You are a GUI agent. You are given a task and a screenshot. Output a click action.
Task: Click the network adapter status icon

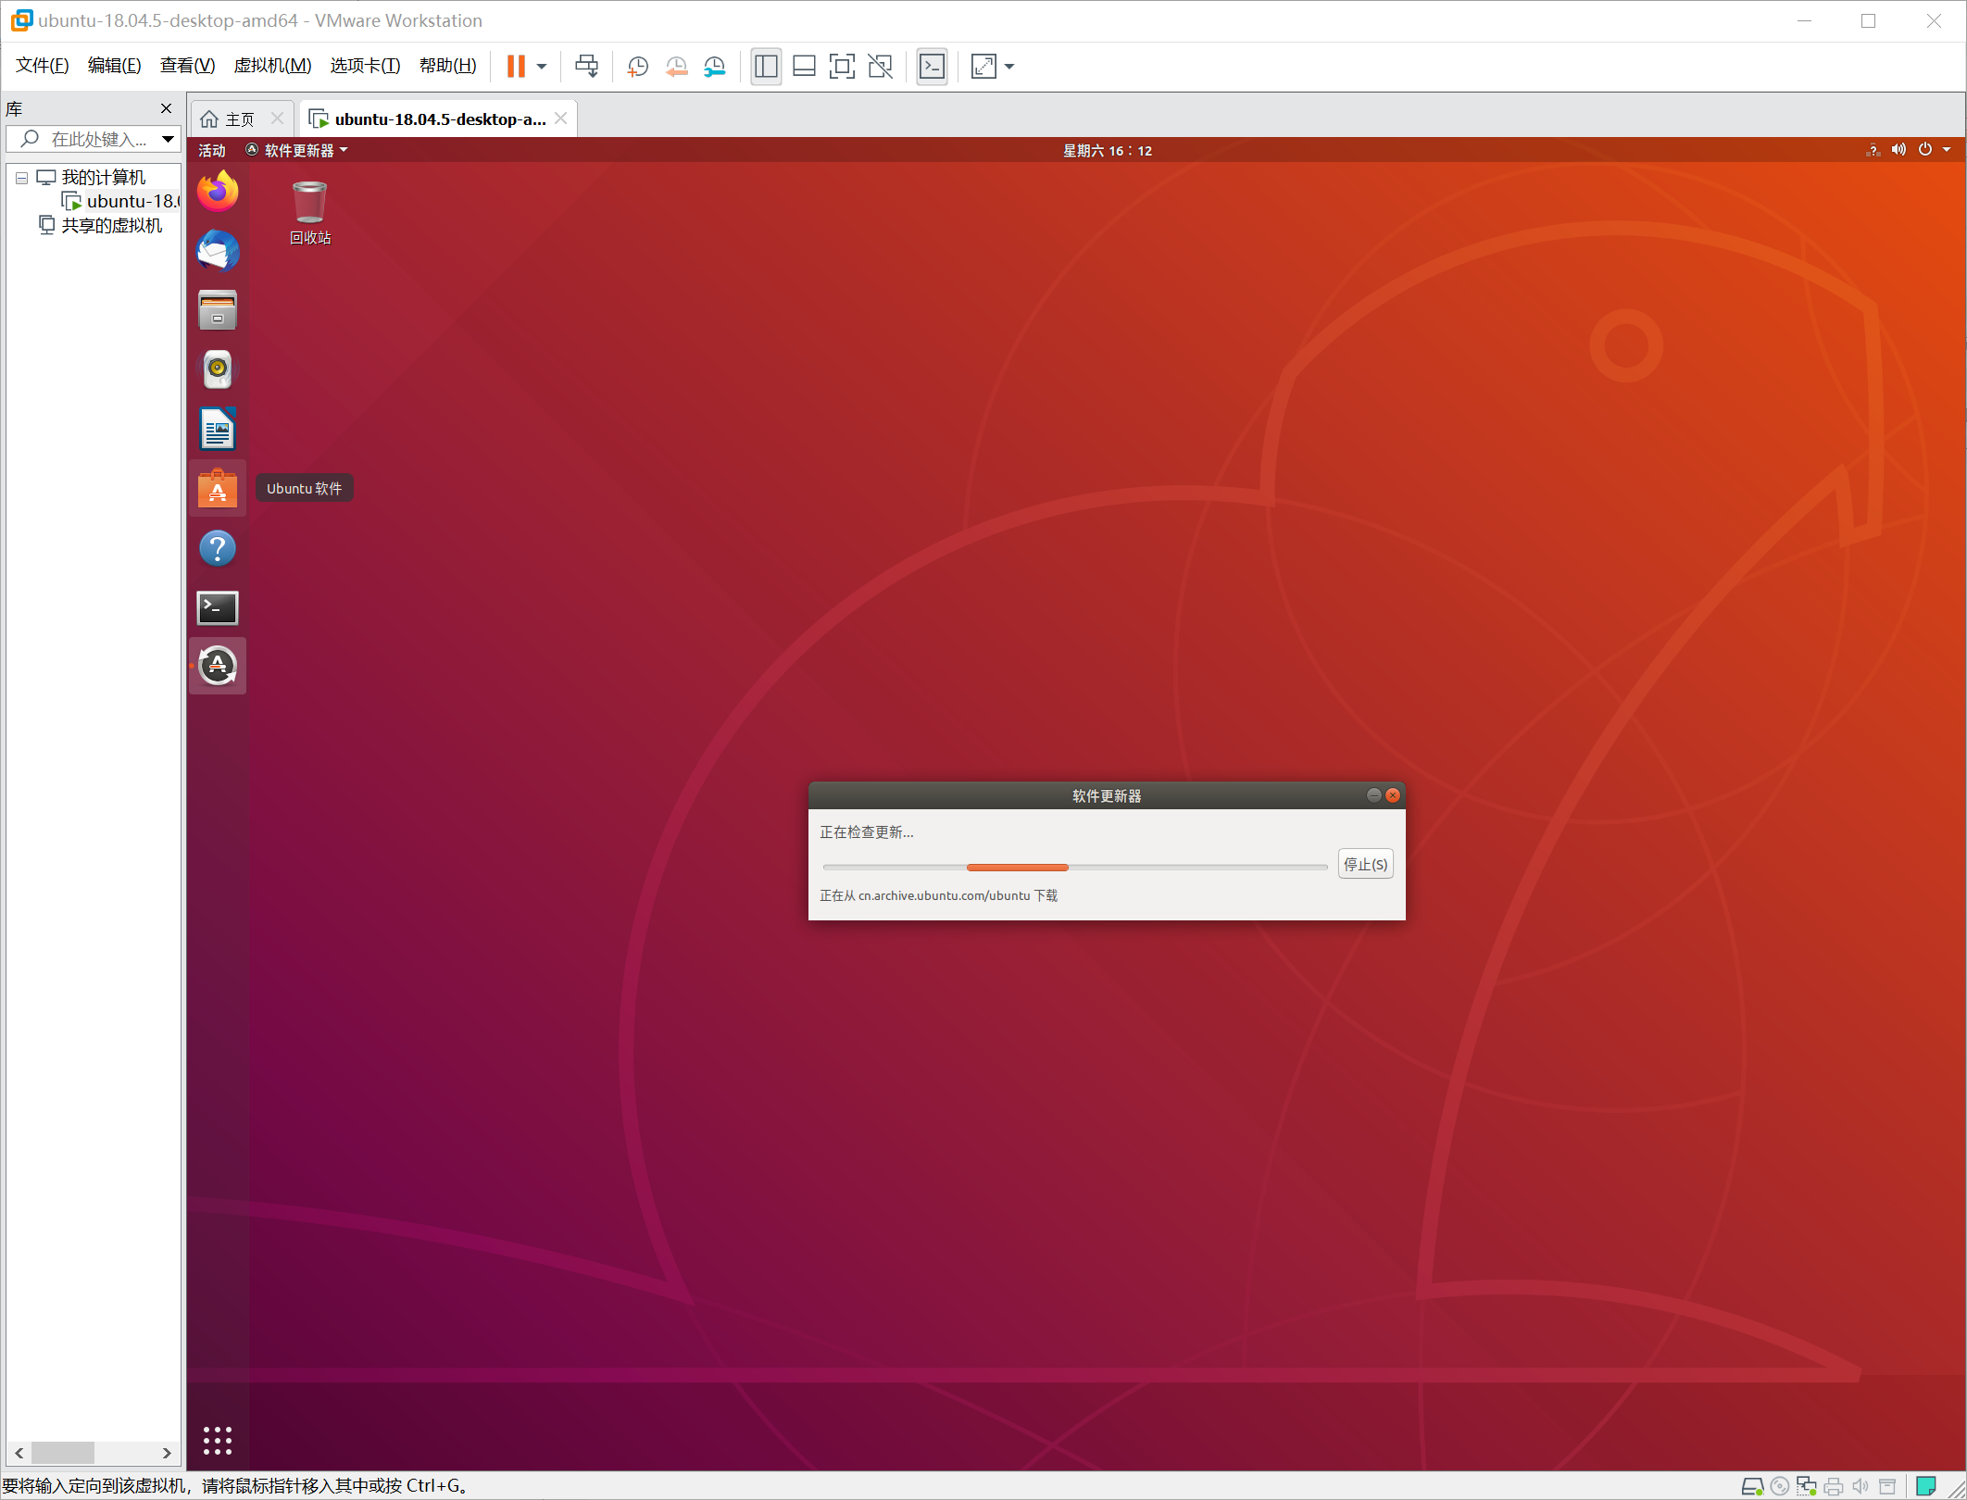(x=1806, y=1486)
